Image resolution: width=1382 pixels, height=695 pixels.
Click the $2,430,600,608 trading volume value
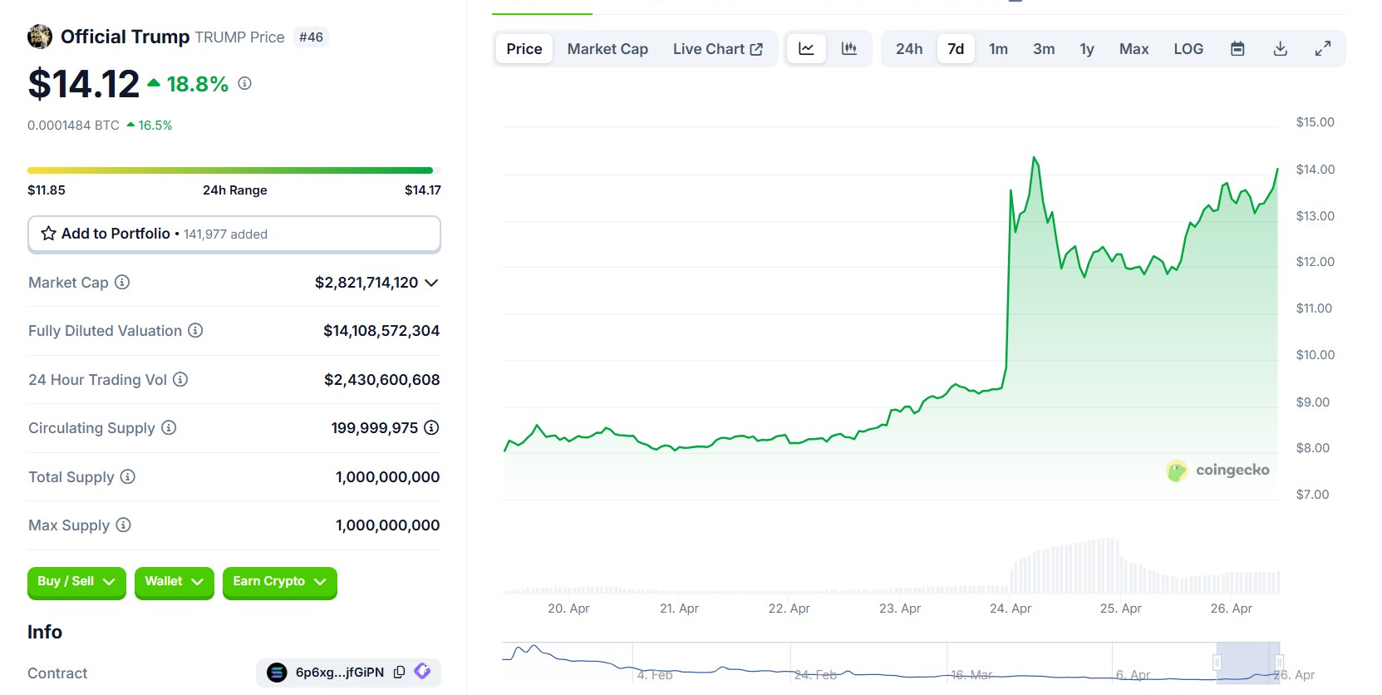click(x=382, y=380)
